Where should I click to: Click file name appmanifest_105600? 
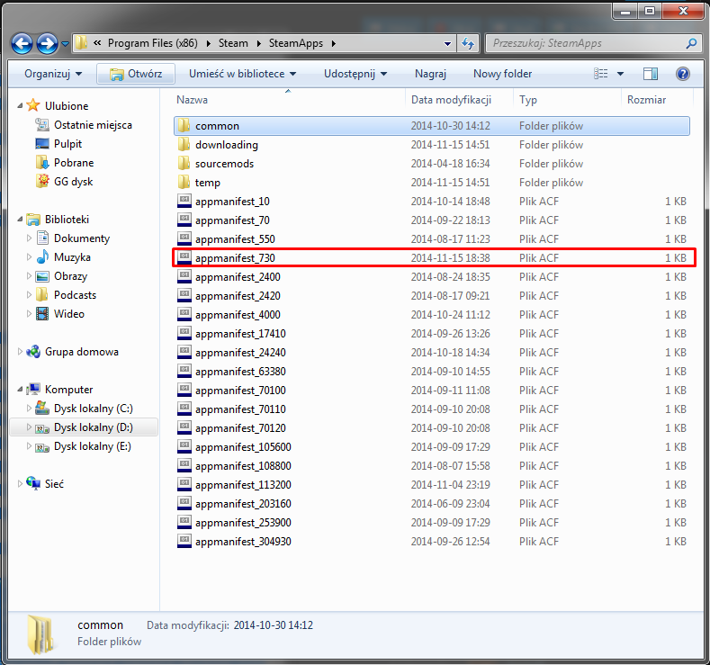[x=243, y=447]
